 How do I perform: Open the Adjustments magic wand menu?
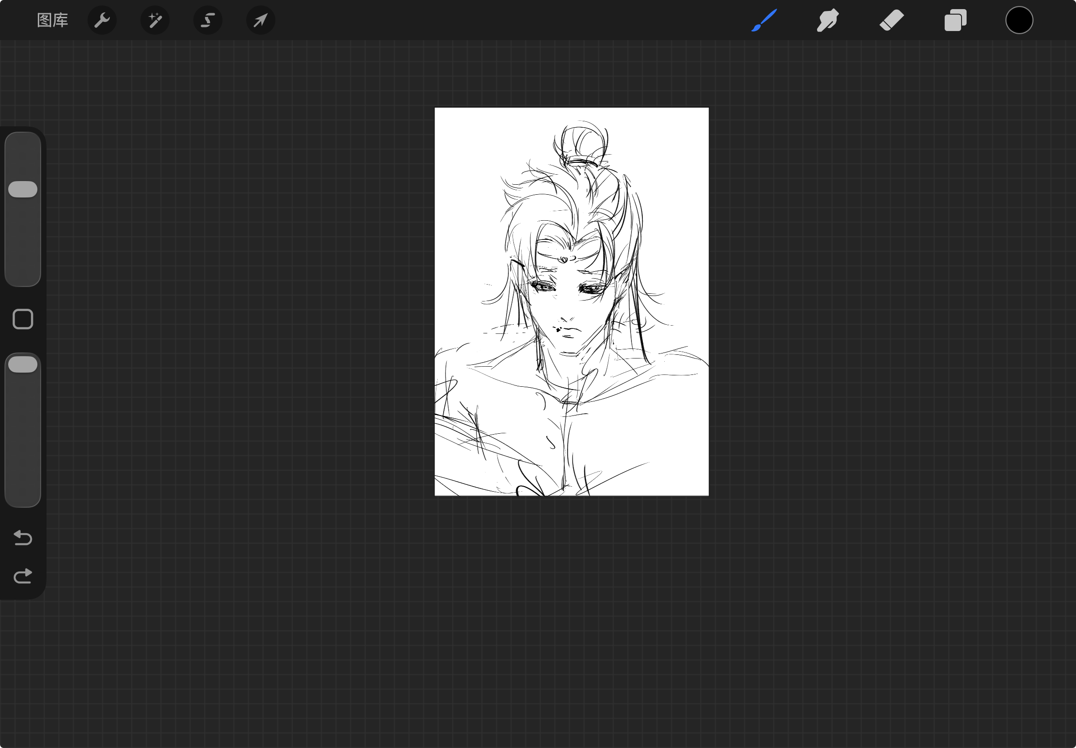155,20
